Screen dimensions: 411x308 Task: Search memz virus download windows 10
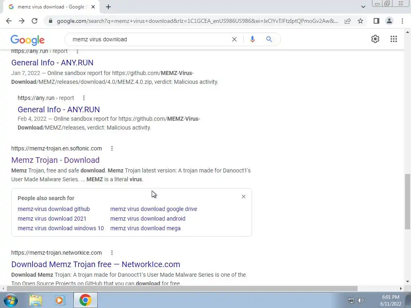(61, 228)
